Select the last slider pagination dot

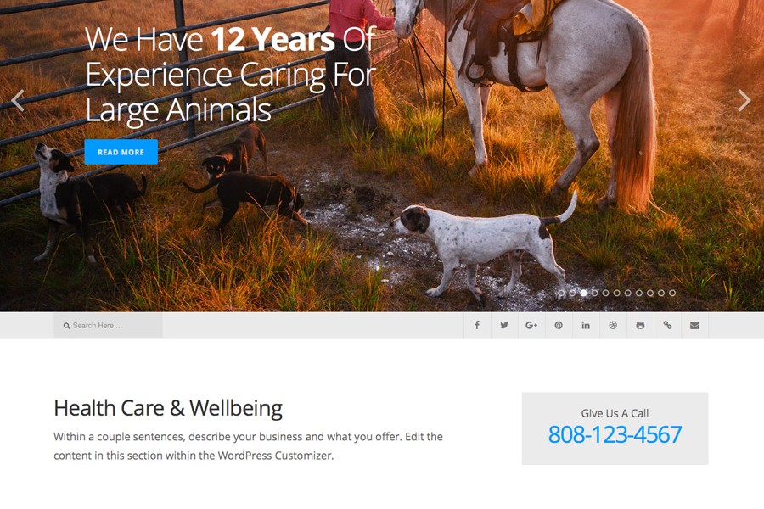[x=672, y=294]
